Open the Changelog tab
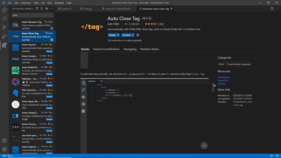 coord(130,49)
